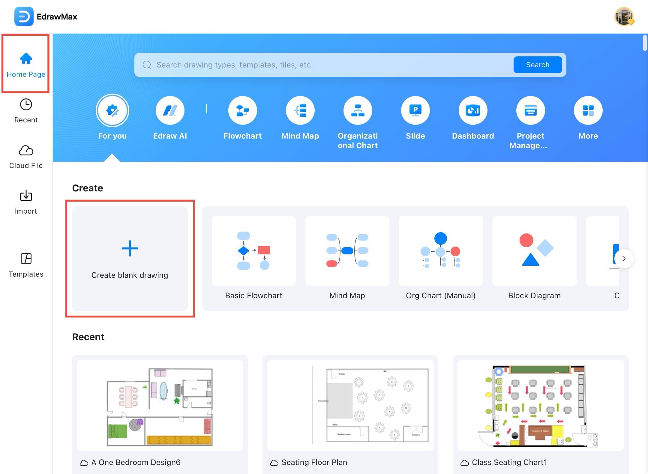
Task: Open the user profile avatar
Action: point(624,16)
